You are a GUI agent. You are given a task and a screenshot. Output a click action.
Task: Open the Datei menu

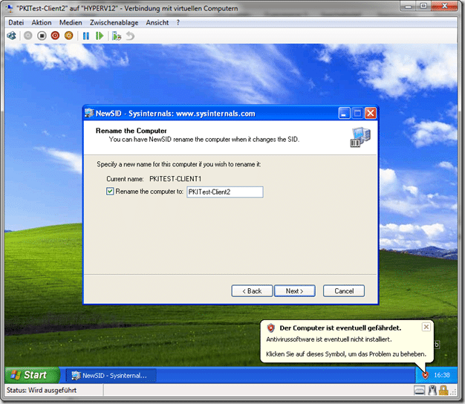click(16, 22)
